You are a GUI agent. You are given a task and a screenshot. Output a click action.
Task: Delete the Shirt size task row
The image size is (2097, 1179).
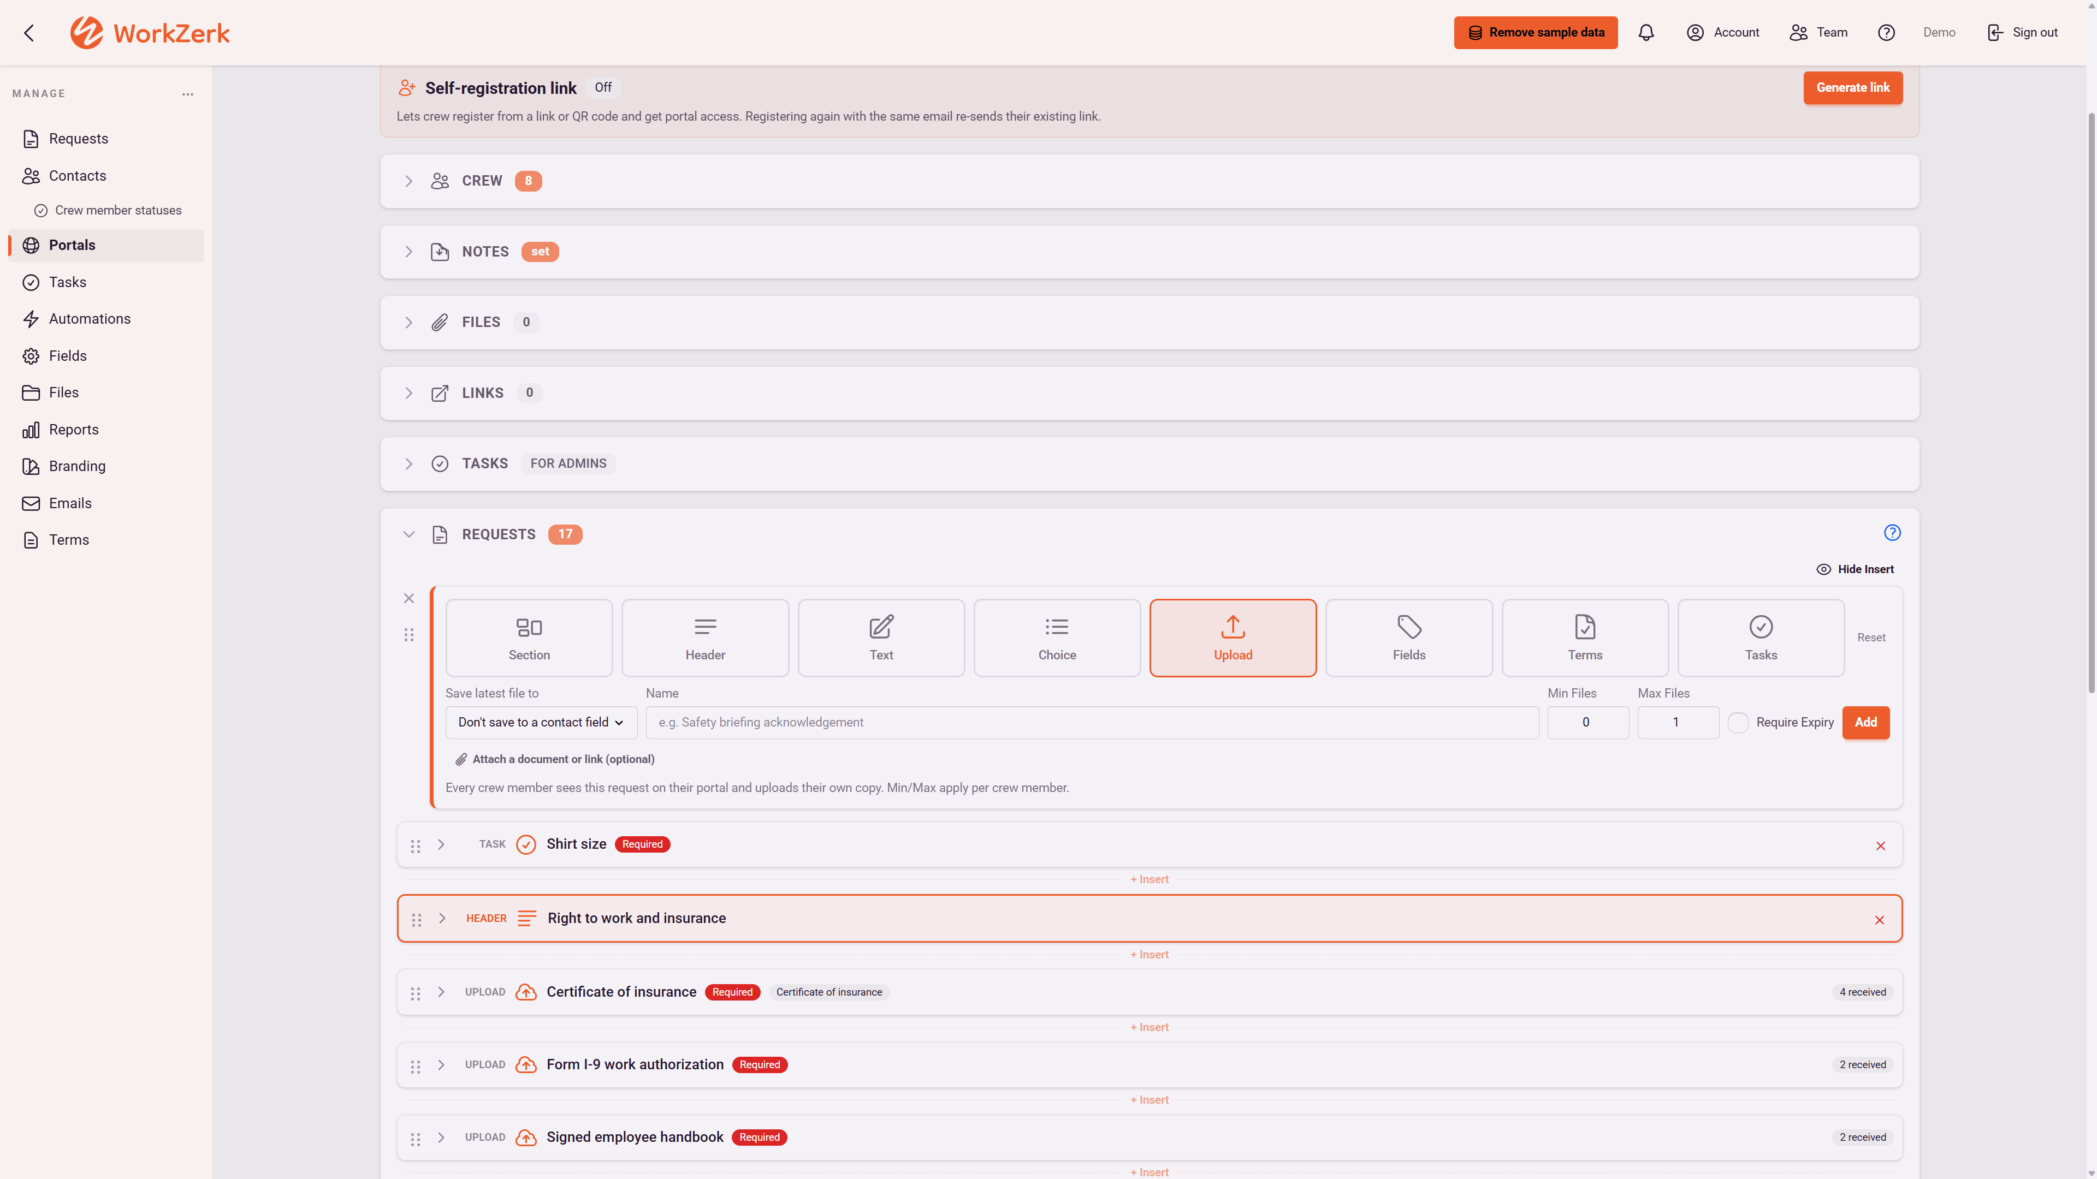point(1880,846)
